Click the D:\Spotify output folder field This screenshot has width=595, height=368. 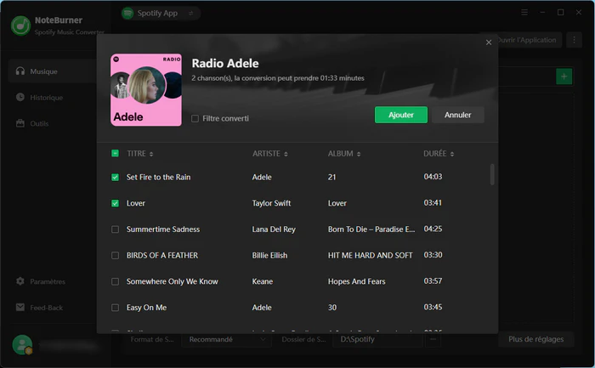(377, 340)
